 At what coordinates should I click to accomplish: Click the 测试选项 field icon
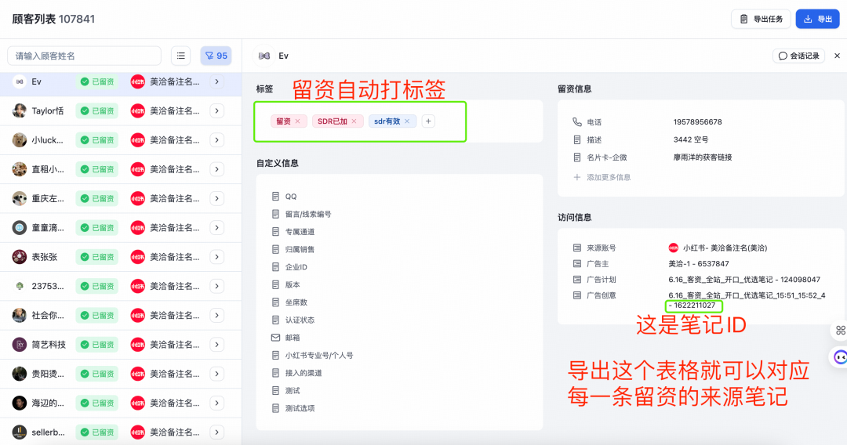(x=275, y=408)
